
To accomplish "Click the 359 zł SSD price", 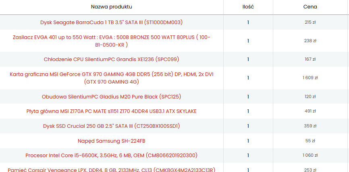I will [310, 126].
